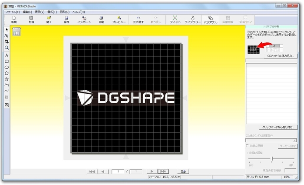Click the クリップボードから貼り付け button
Viewport: 304px width, 185px height.
coord(278,128)
